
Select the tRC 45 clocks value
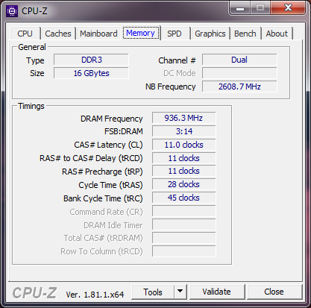(x=183, y=198)
